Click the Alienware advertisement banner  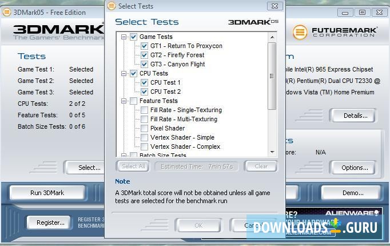tap(333, 223)
